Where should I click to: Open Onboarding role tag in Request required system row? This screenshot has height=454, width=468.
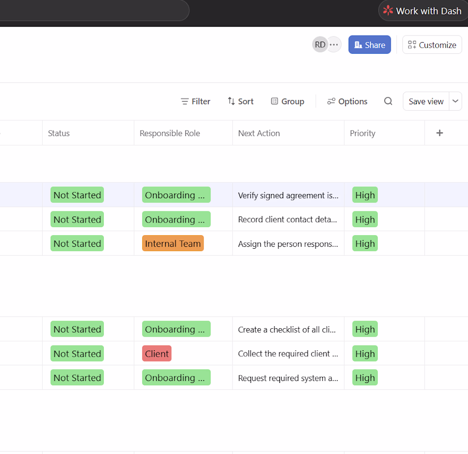click(176, 377)
